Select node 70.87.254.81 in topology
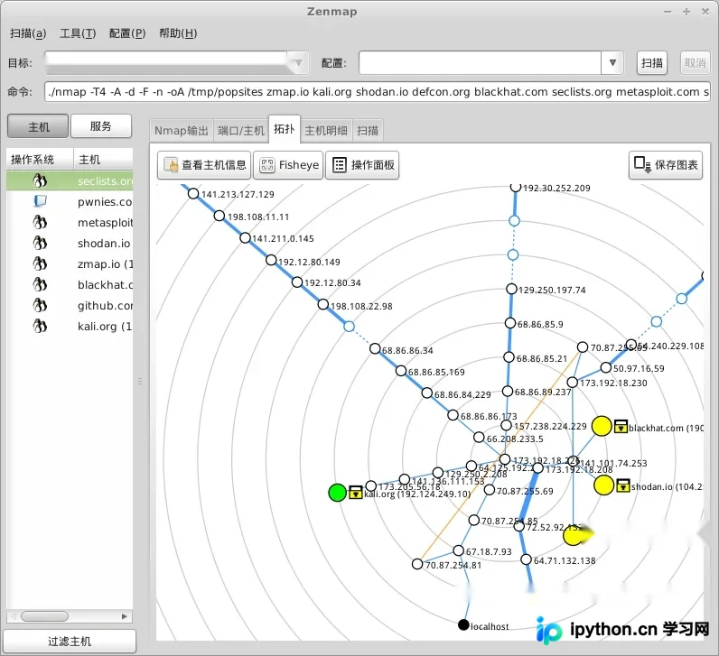Screen dimensions: 719x656 (417, 564)
